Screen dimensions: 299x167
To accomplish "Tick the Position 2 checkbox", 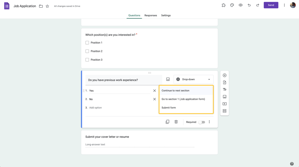I will click(87, 51).
